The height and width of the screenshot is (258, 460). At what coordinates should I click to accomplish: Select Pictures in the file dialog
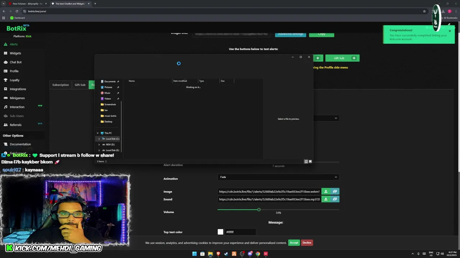108,87
